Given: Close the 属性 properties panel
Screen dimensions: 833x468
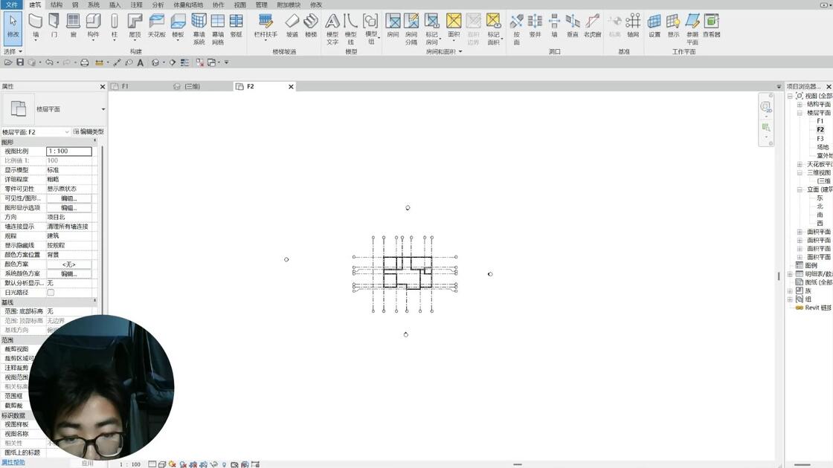Looking at the screenshot, I should 103,86.
